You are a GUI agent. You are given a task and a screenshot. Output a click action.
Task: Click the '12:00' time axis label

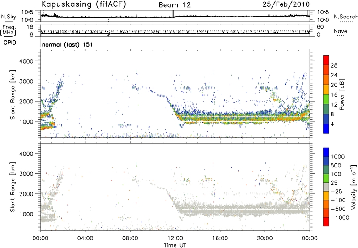point(175,239)
